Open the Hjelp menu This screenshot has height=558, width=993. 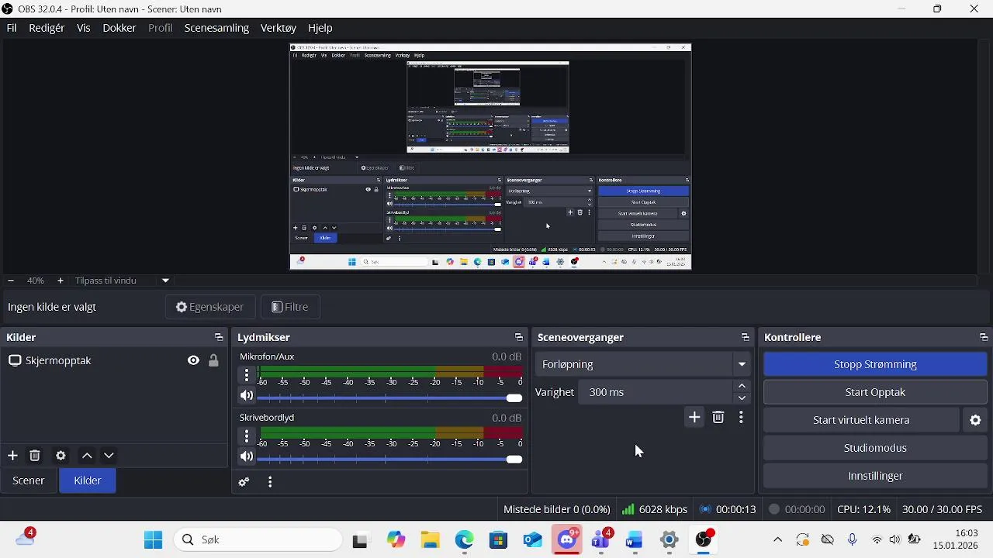click(320, 28)
